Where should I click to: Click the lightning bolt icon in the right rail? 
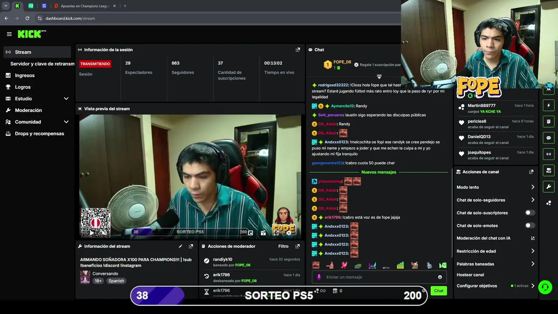[x=548, y=105]
